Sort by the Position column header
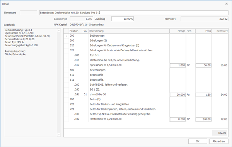232x147 pixels. (x=76, y=31)
